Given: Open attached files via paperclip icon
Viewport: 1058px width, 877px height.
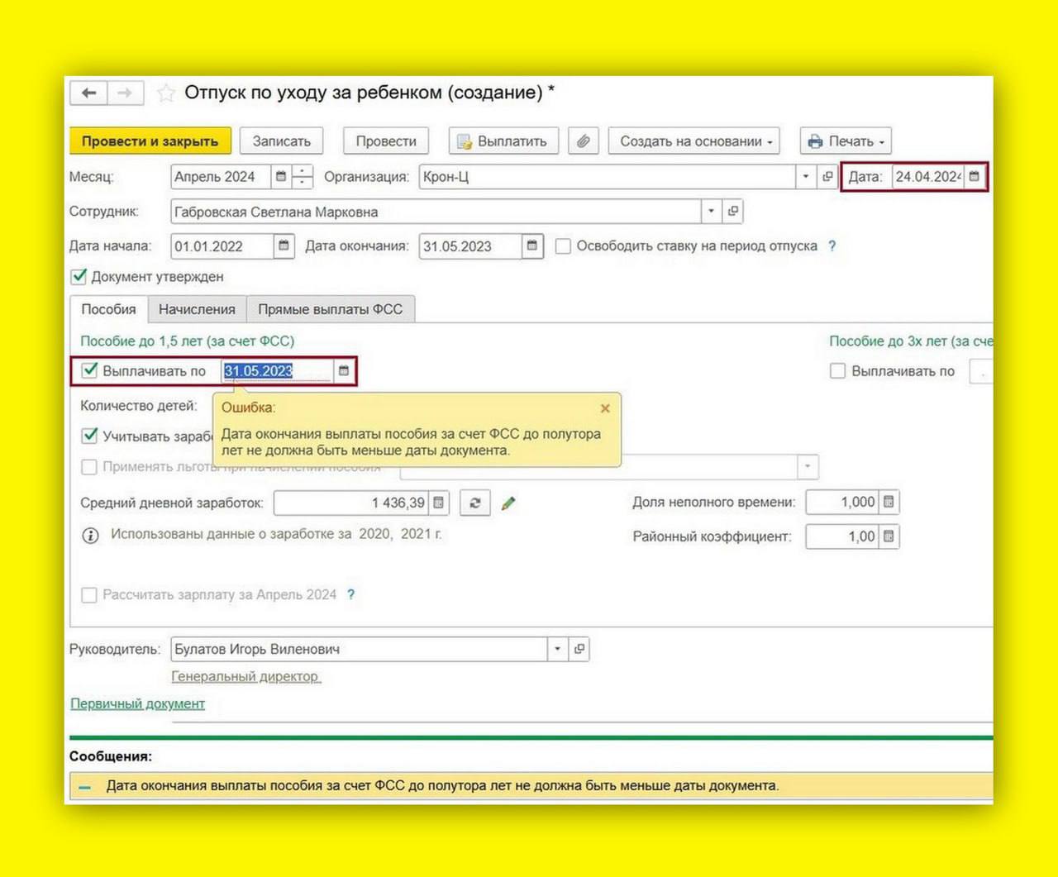Looking at the screenshot, I should pyautogui.click(x=583, y=141).
